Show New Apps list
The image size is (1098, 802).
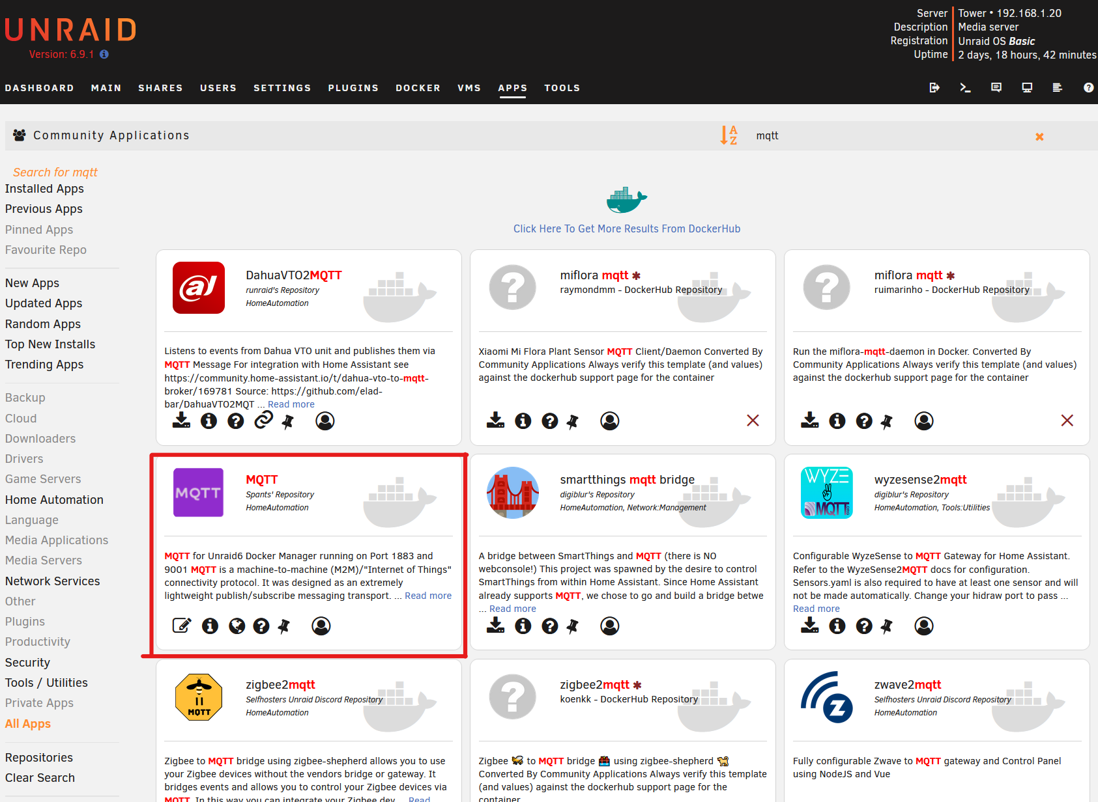[32, 283]
